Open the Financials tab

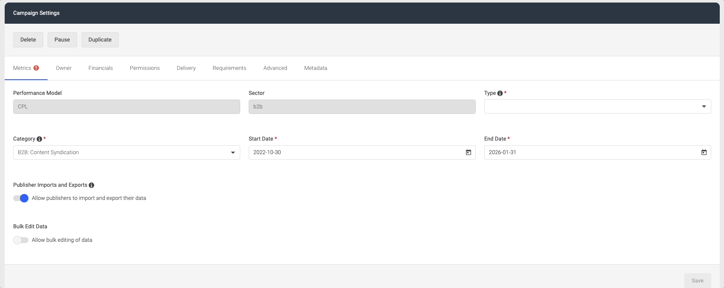[101, 68]
